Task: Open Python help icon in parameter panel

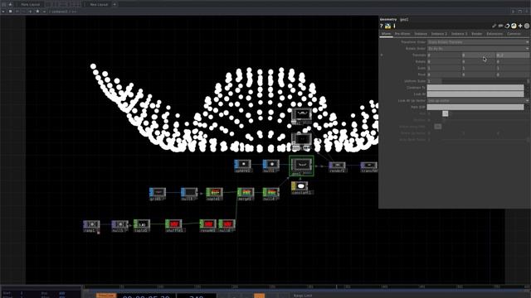Action: 387,26
